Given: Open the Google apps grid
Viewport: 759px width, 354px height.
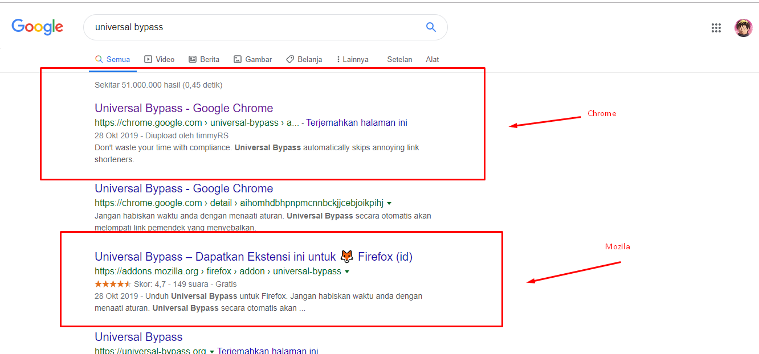Looking at the screenshot, I should [716, 28].
